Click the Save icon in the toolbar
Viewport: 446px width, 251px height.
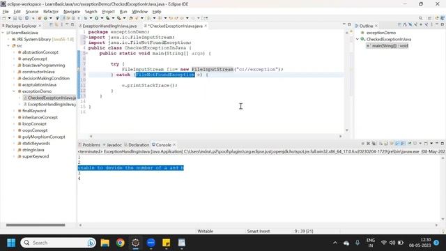(15, 18)
